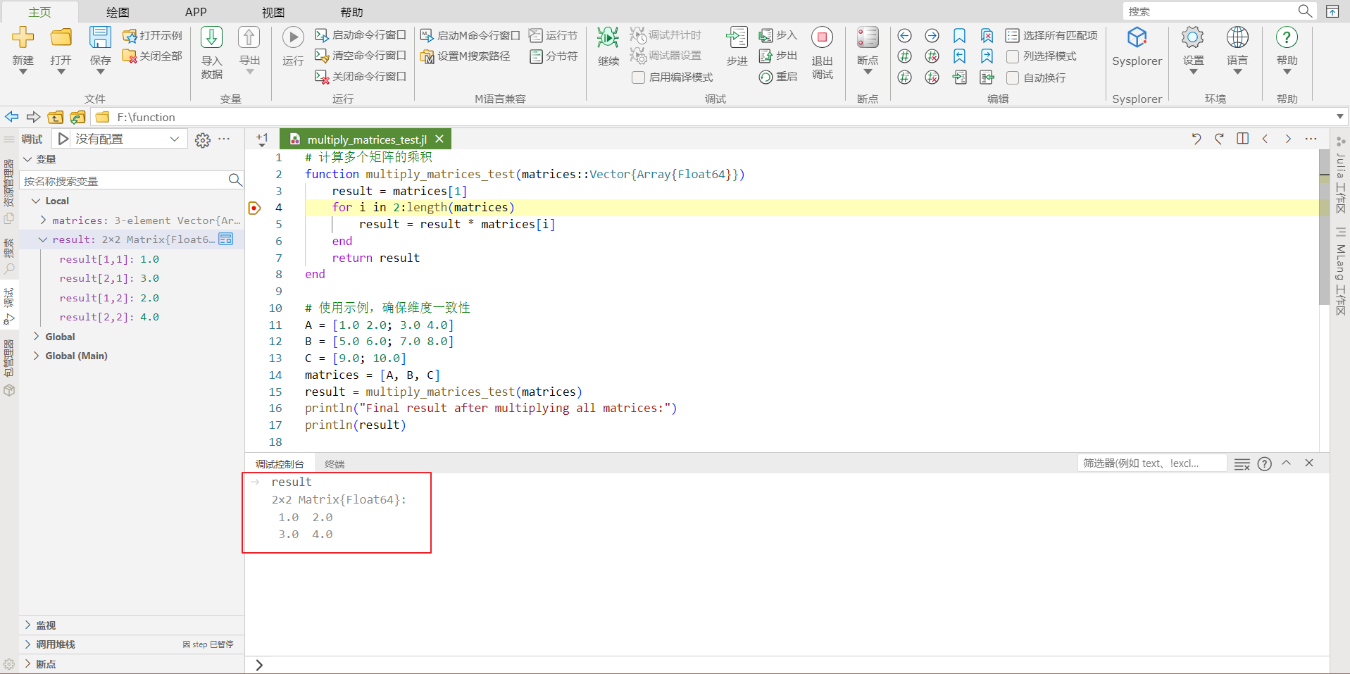Viewport: 1350px width, 674px height.
Task: Toggle 列选择模式 checkbox
Action: click(1013, 56)
